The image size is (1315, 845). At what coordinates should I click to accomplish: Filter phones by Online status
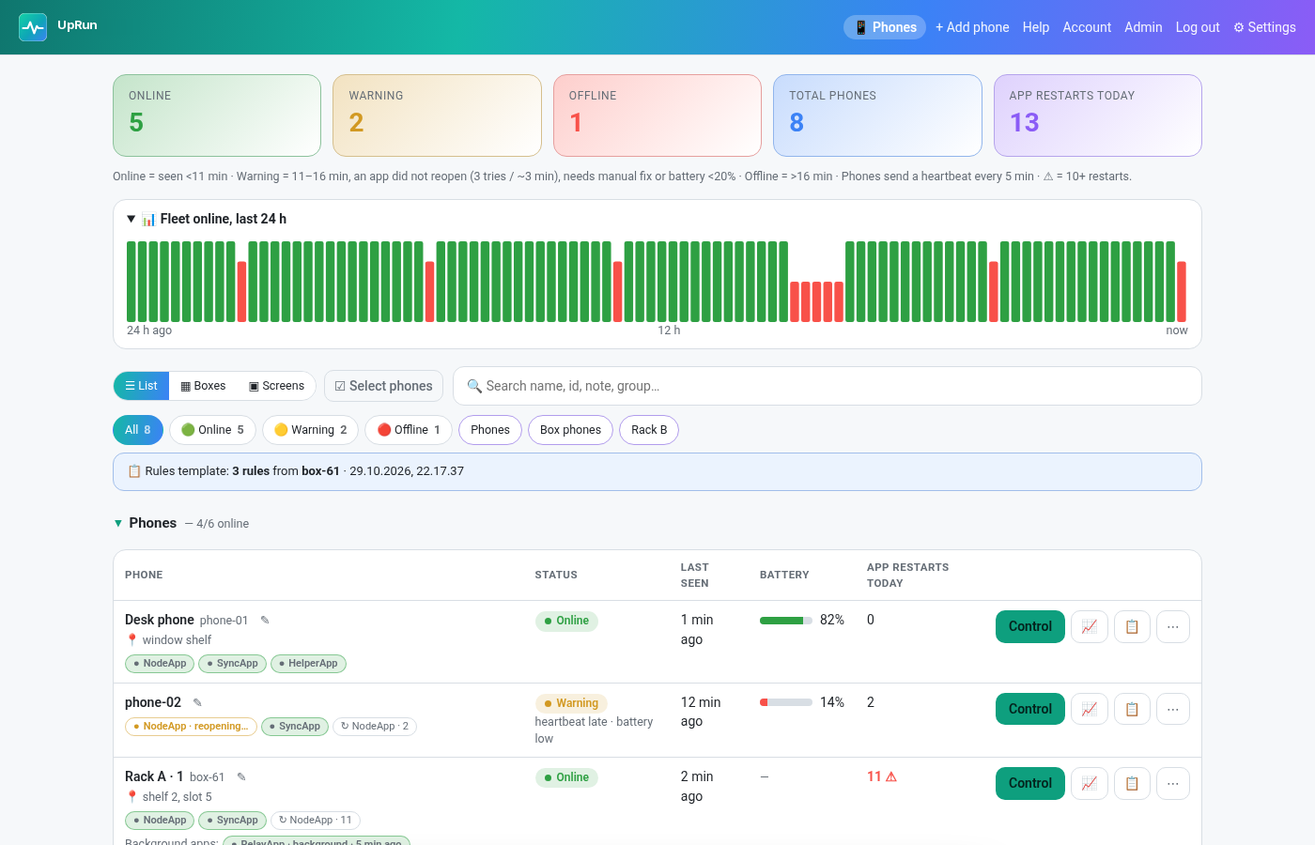click(x=212, y=430)
